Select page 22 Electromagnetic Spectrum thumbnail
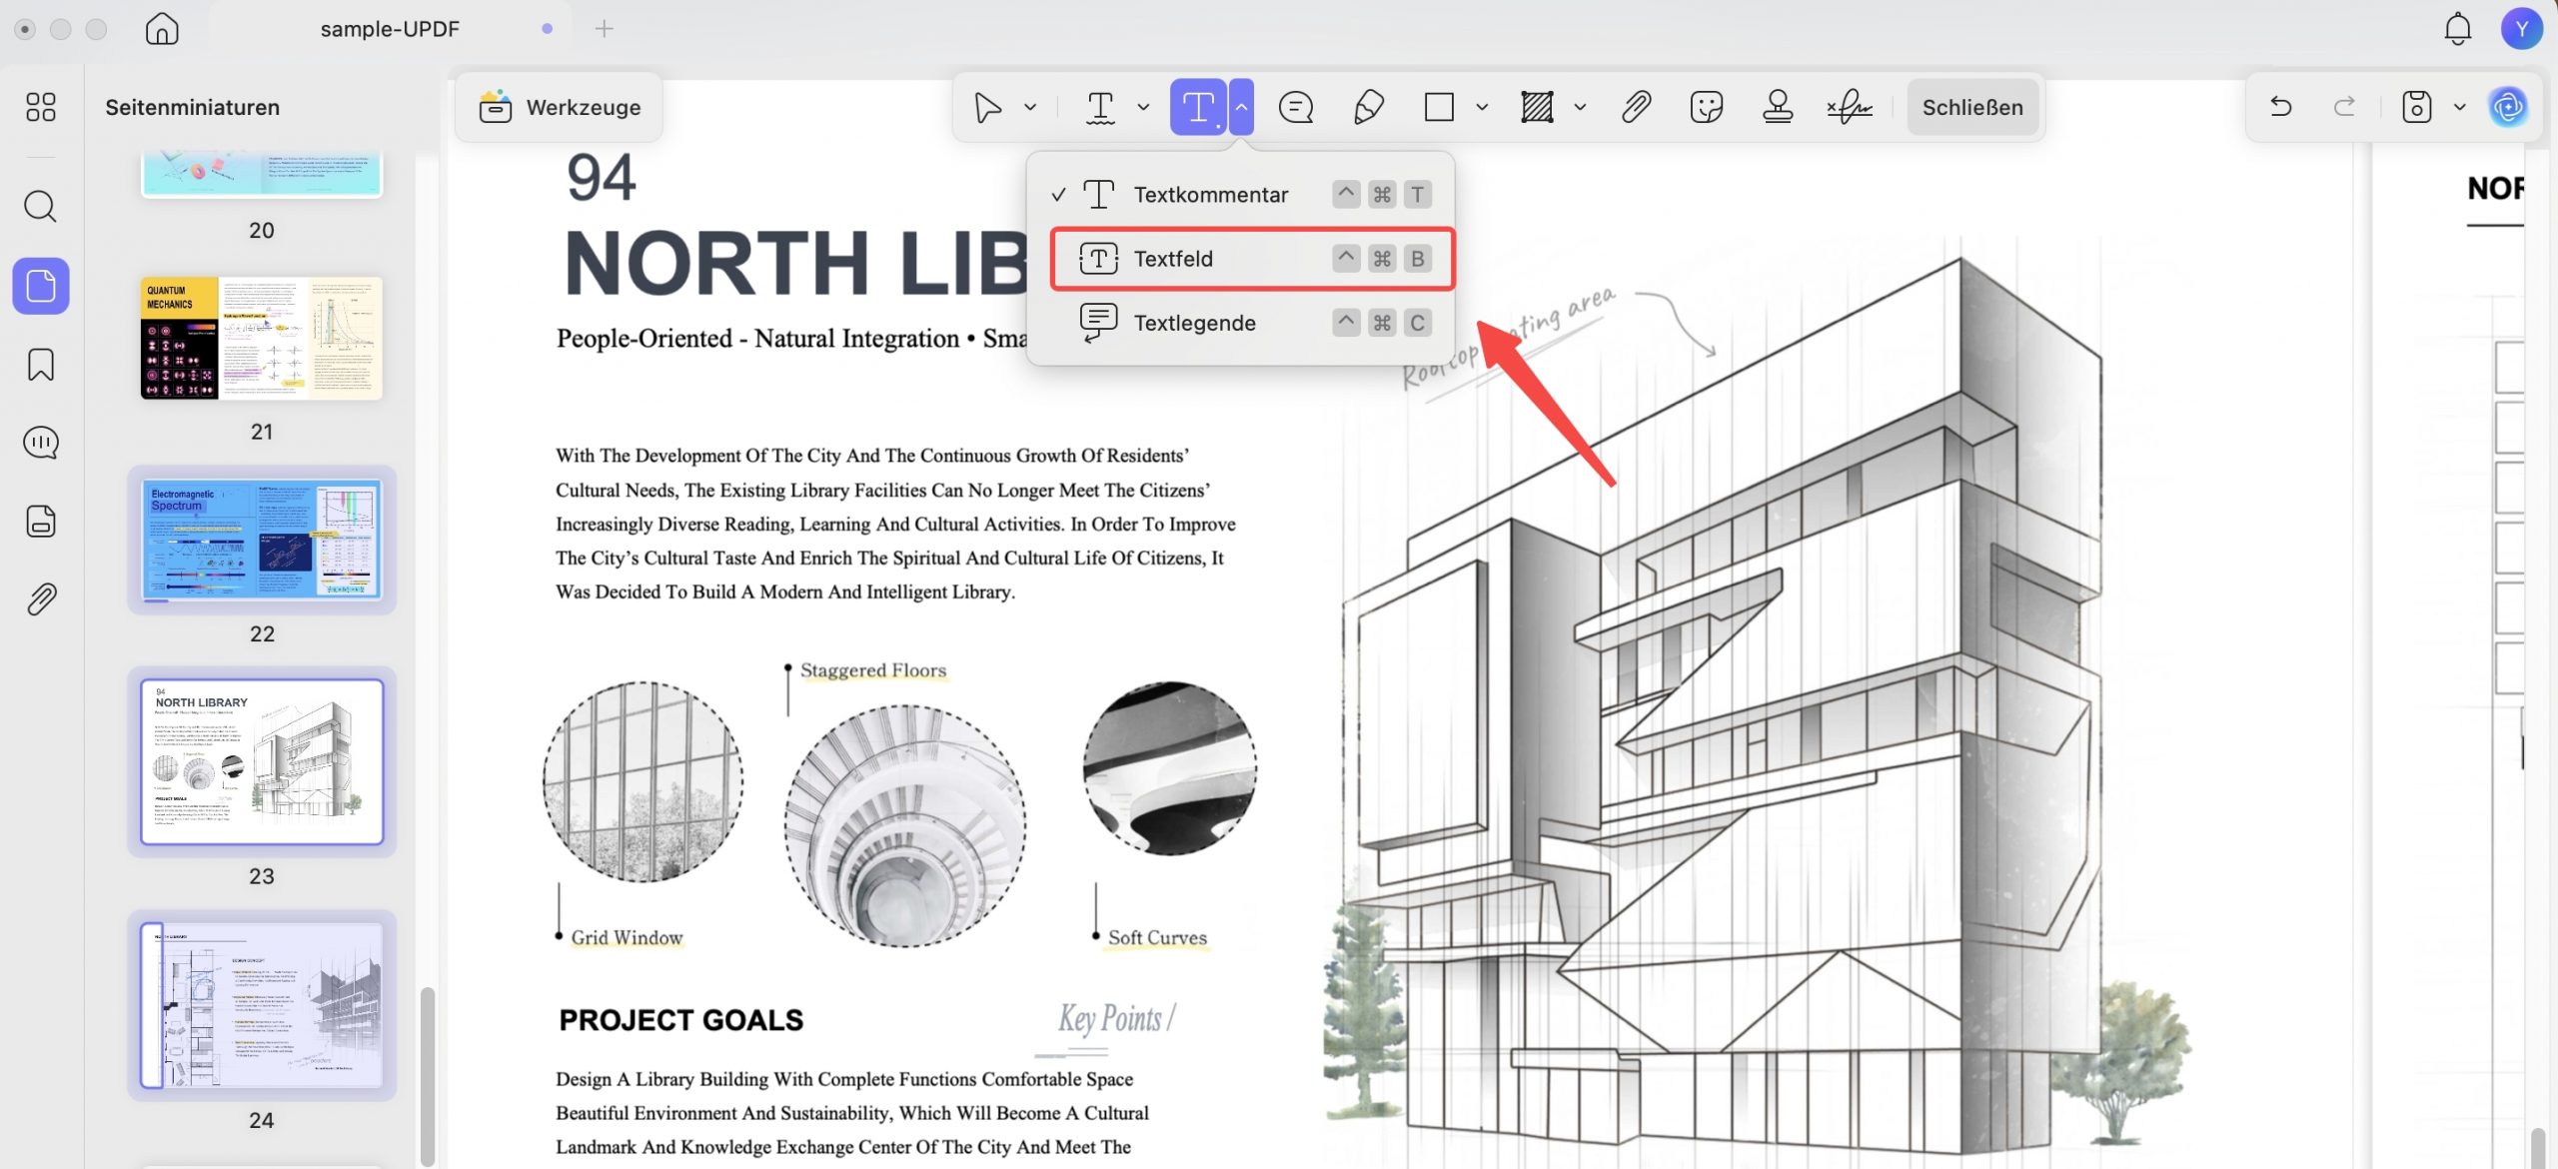 pos(262,541)
